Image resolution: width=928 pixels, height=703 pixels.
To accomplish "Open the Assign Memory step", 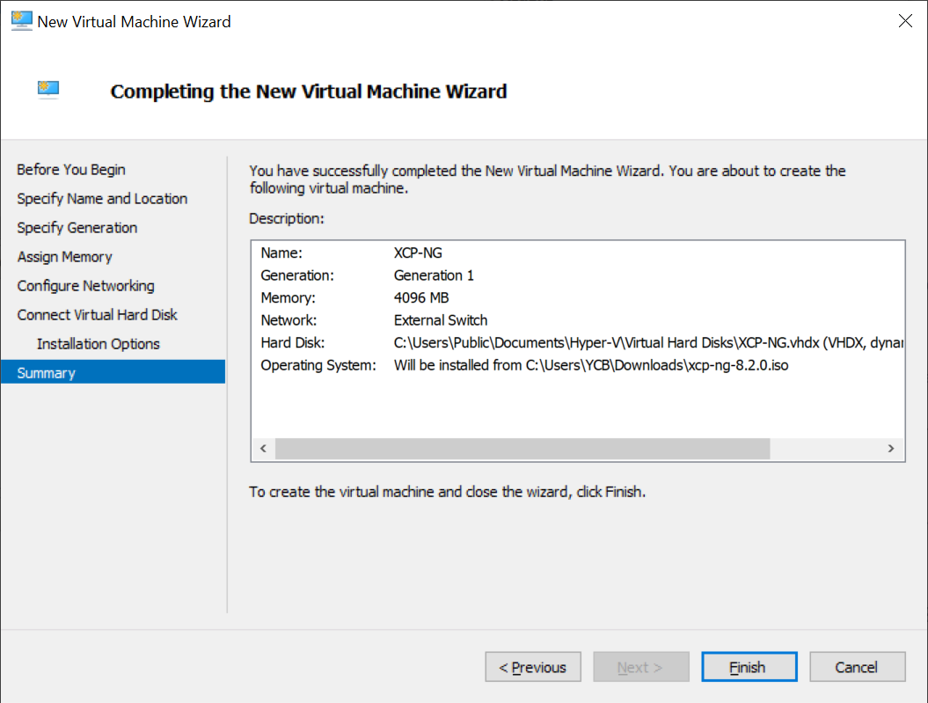I will pos(64,256).
